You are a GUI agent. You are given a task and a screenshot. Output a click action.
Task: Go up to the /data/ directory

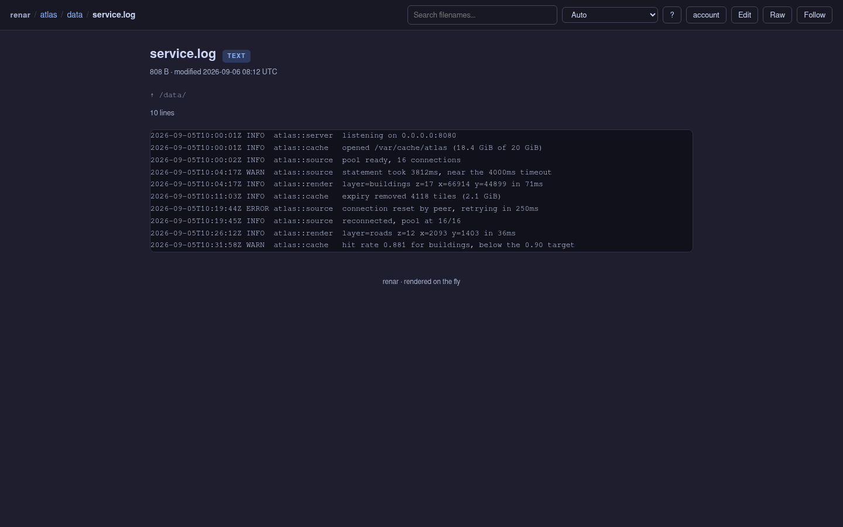pos(168,95)
